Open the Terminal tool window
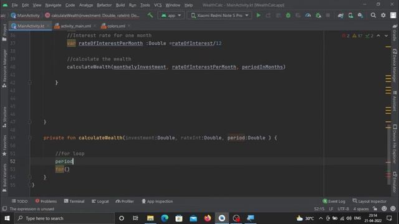 74,201
